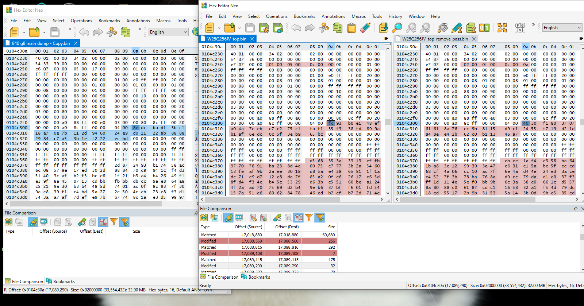Click the orange '01' icon in right toolbar

tap(484, 28)
